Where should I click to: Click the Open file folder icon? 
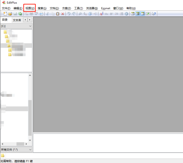10,14
